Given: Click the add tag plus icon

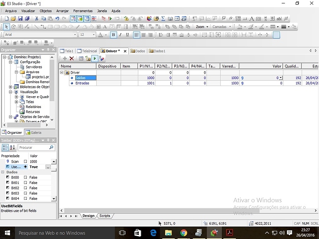Looking at the screenshot, I should [65, 59].
